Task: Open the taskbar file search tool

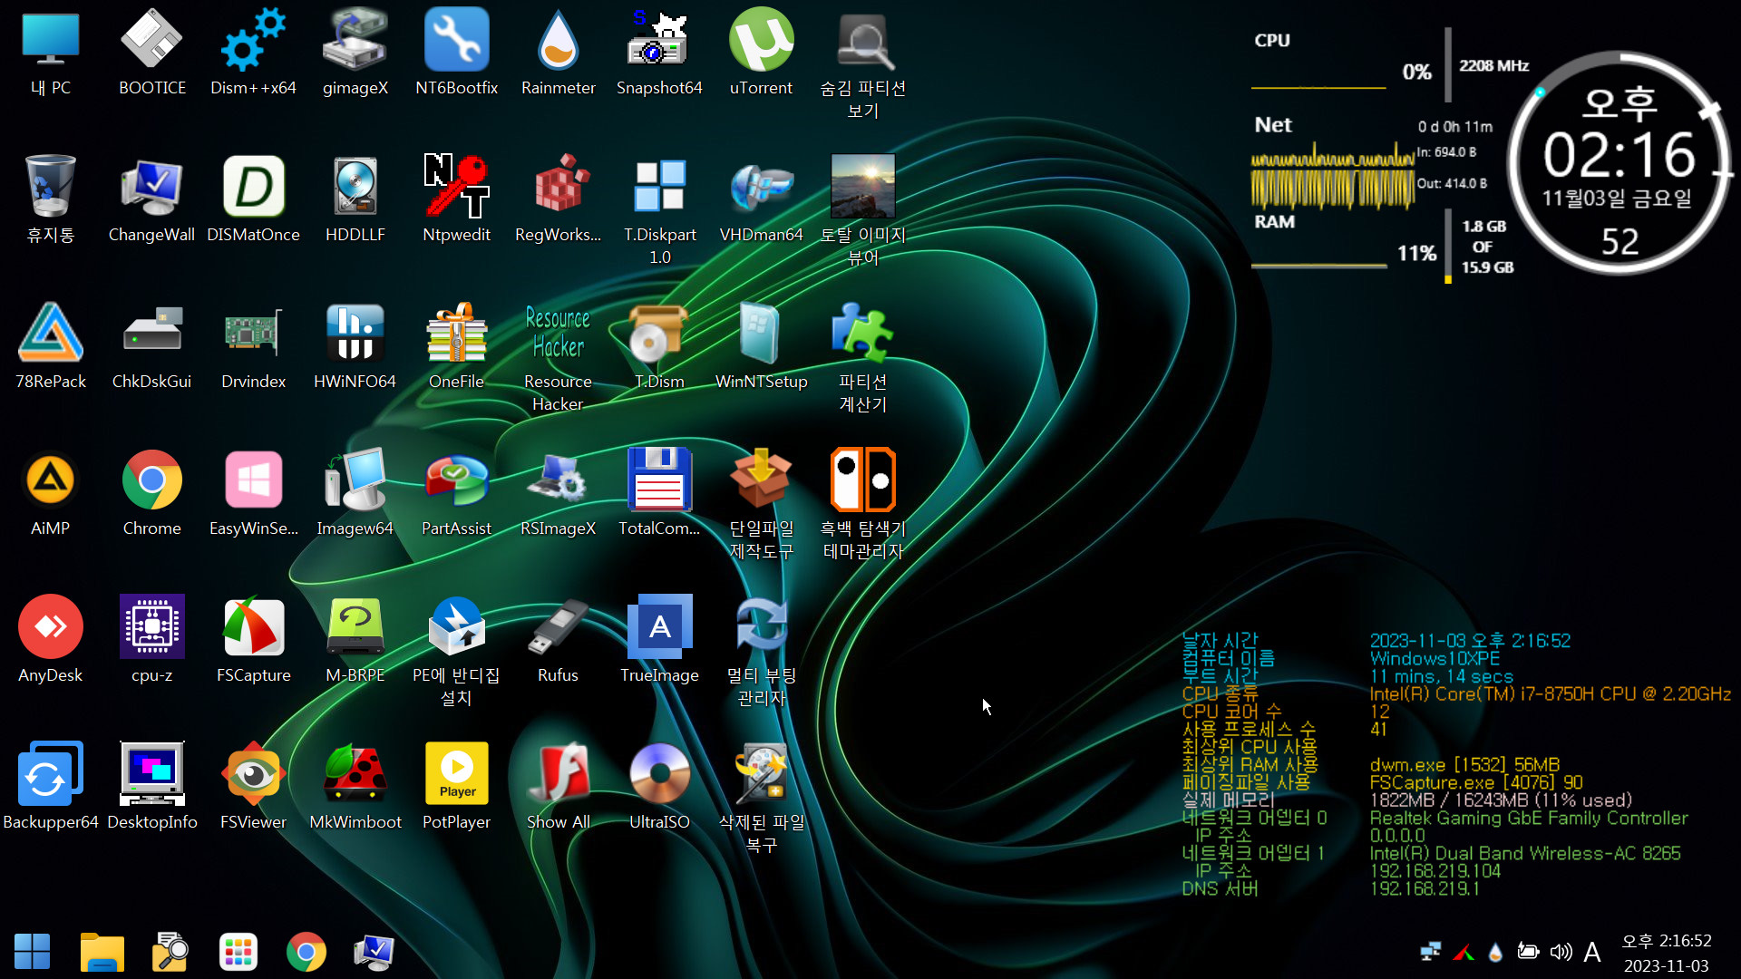Action: pyautogui.click(x=170, y=952)
